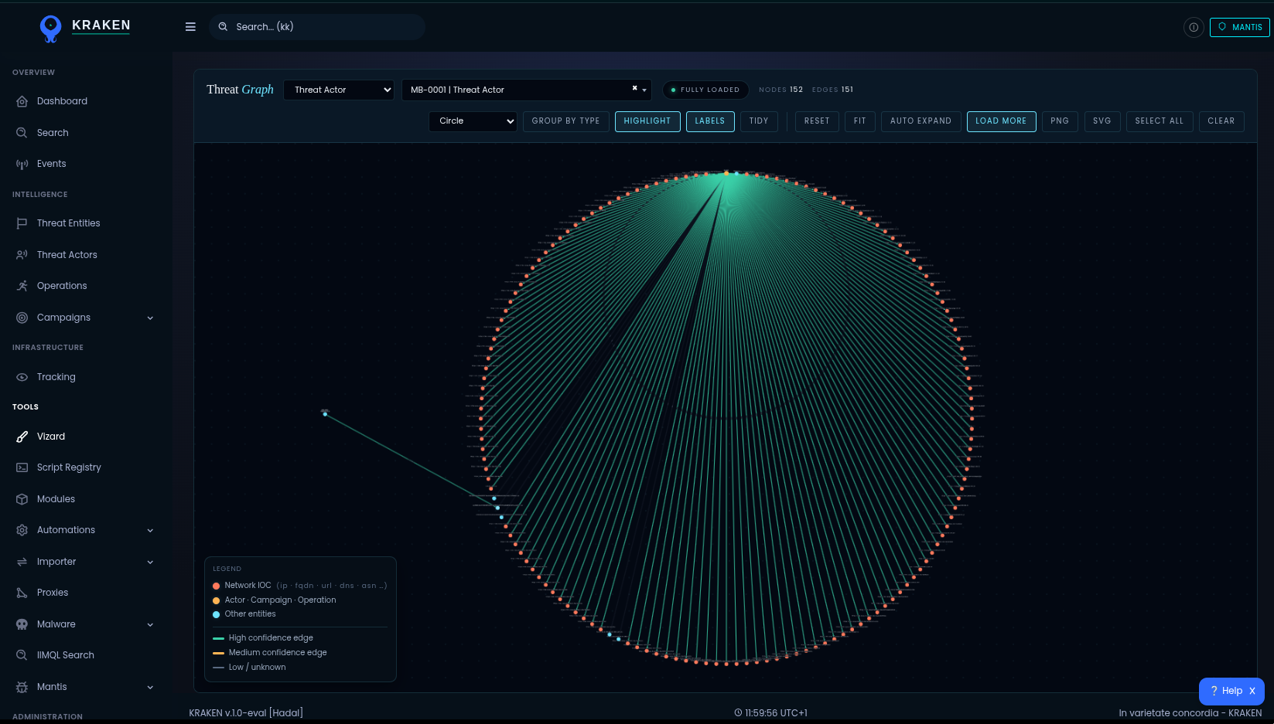This screenshot has width=1274, height=724.
Task: Expand the Campaigns submenu chevron
Action: coord(150,318)
